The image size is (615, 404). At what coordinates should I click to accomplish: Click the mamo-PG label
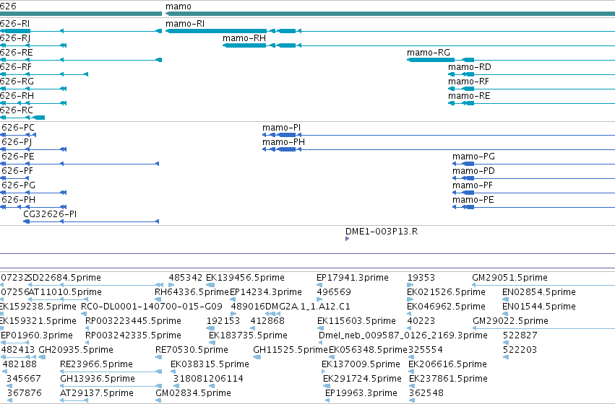click(x=473, y=157)
